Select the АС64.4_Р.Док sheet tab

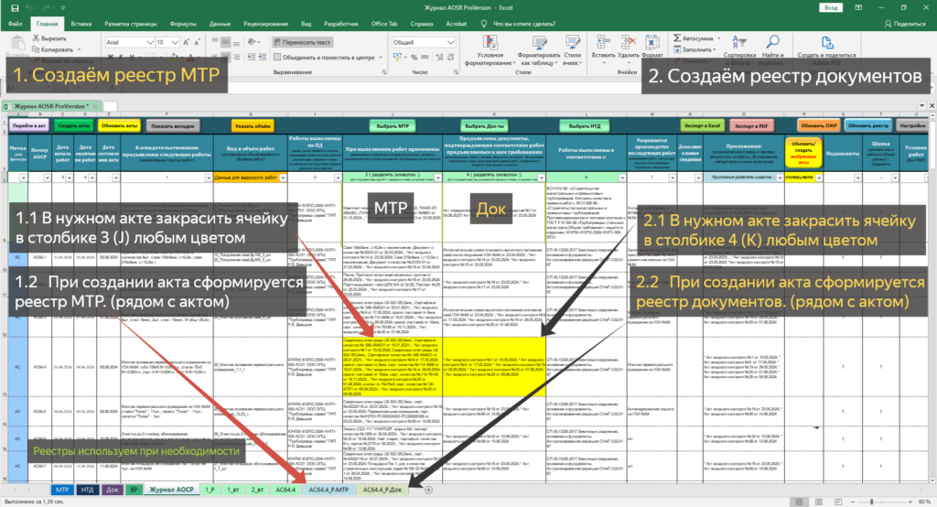pyautogui.click(x=382, y=490)
